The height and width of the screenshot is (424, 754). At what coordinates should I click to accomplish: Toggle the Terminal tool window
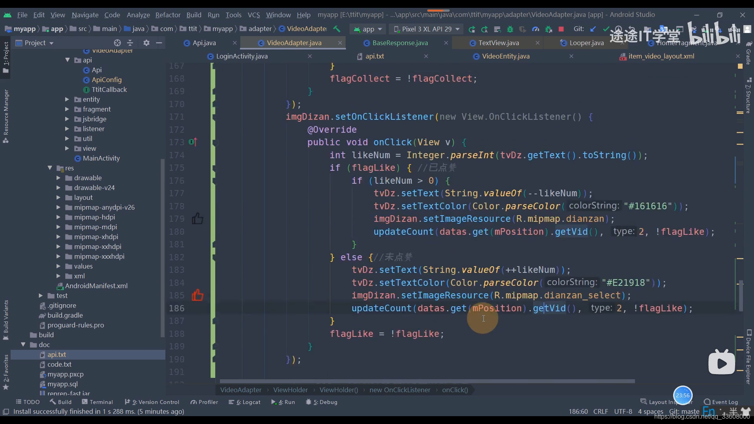pyautogui.click(x=97, y=402)
